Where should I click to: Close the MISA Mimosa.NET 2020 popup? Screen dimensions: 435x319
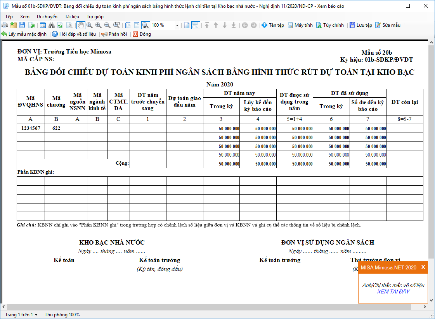click(x=423, y=267)
